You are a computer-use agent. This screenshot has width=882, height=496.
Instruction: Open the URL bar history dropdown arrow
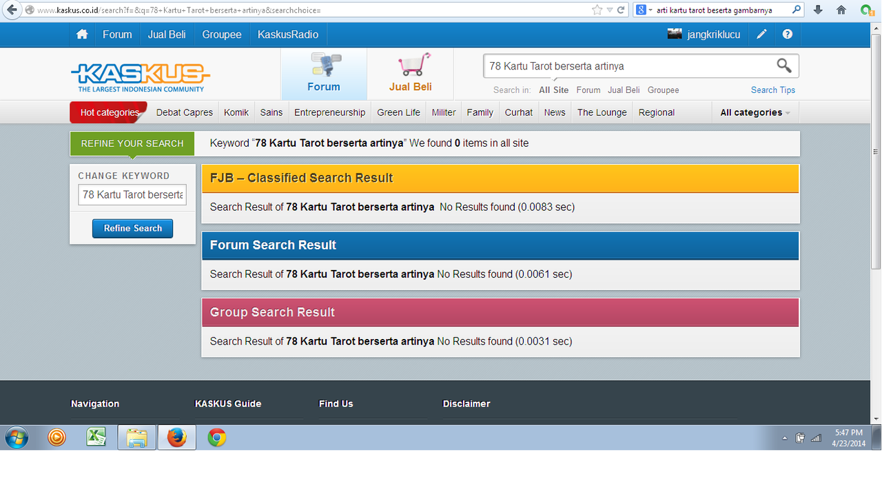coord(610,10)
